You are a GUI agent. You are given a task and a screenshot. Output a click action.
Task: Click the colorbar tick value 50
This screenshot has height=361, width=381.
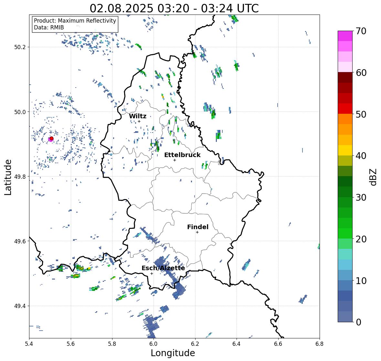361,114
